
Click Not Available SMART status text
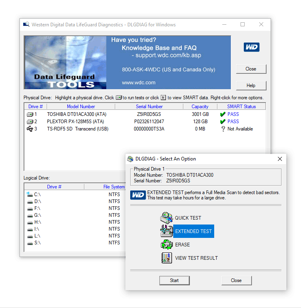point(240,129)
